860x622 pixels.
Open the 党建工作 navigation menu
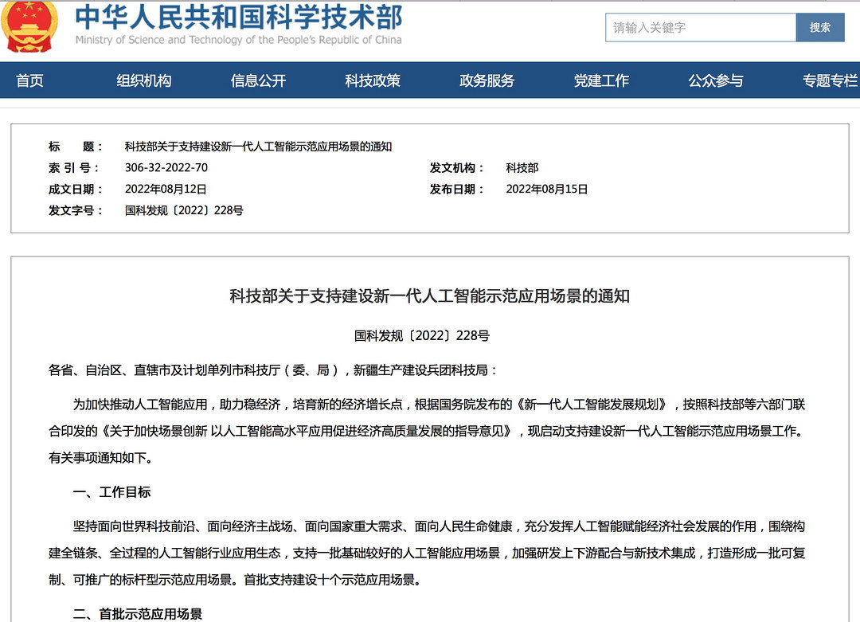click(601, 80)
